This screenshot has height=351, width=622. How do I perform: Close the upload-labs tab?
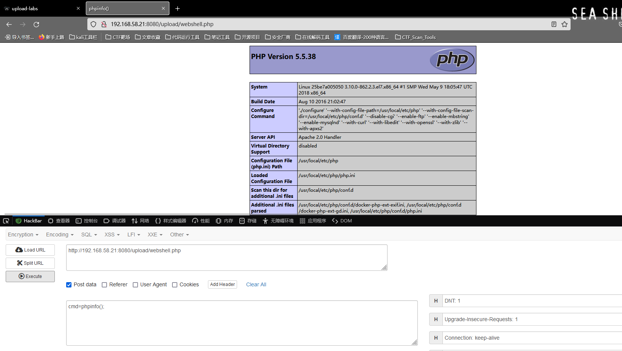tap(78, 8)
